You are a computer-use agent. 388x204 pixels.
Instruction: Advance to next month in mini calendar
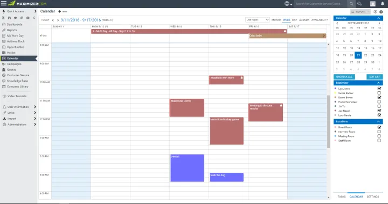point(379,23)
